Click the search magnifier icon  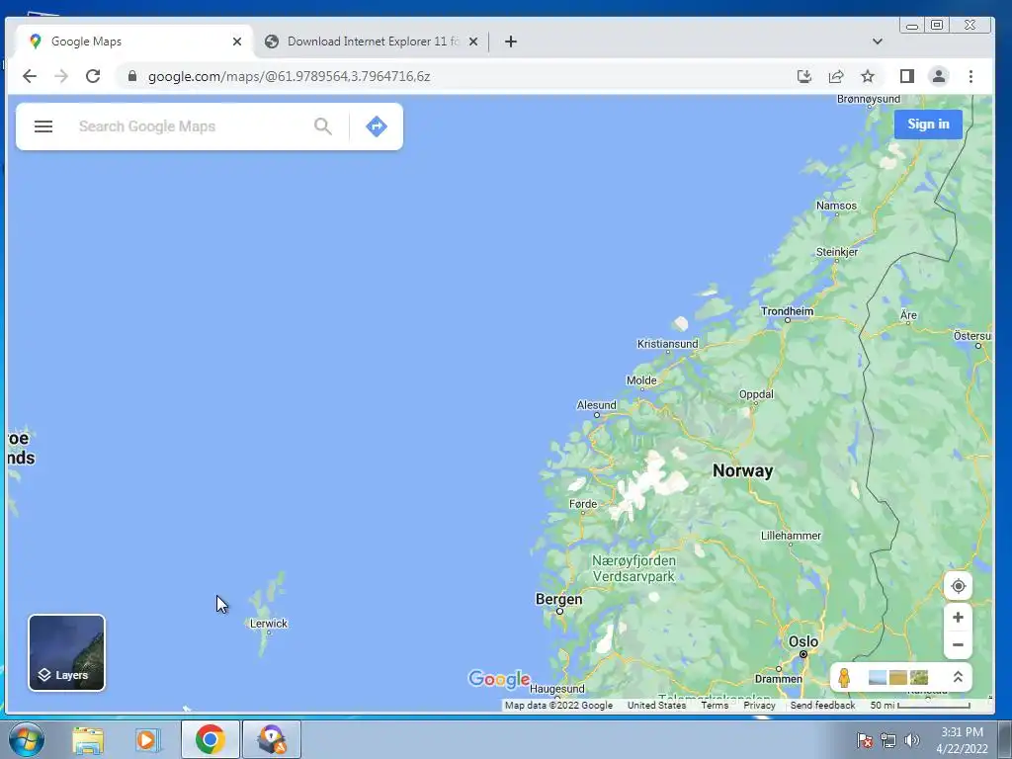323,126
